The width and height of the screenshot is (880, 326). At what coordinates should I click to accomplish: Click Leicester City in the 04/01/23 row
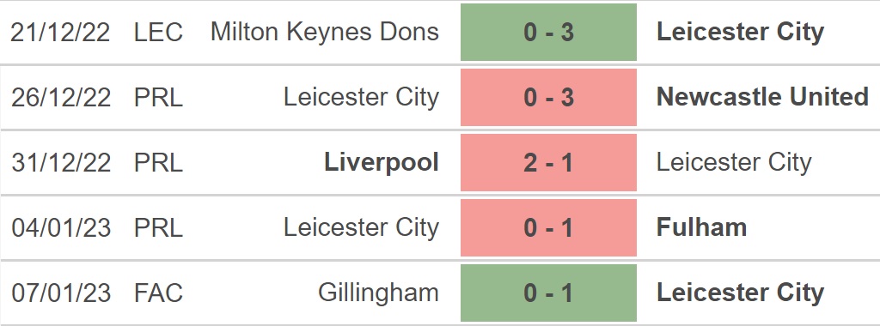tap(362, 227)
